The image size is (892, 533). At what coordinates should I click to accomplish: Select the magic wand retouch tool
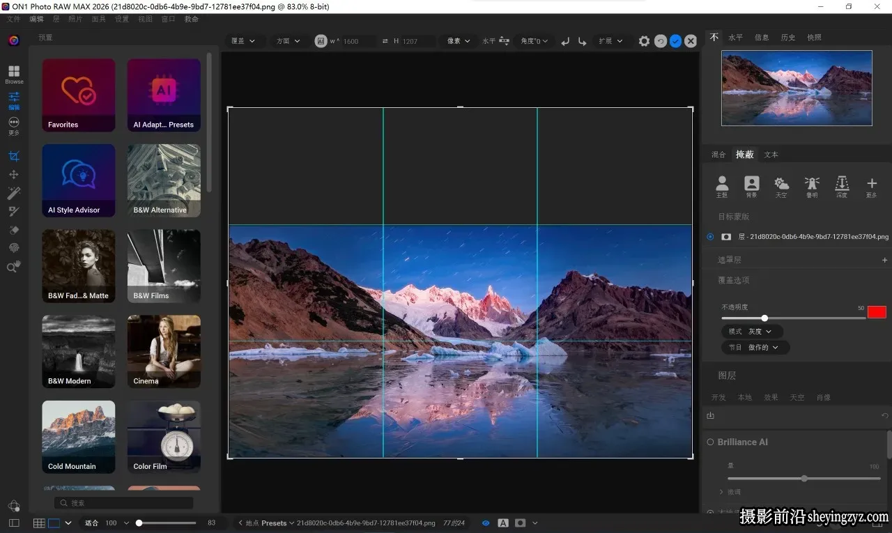click(14, 193)
